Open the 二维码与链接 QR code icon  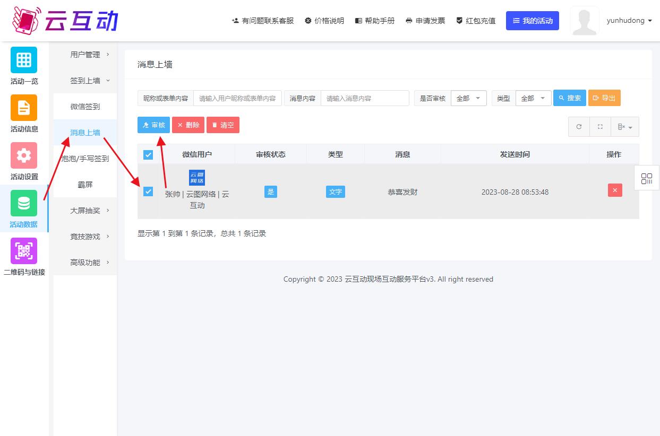pyautogui.click(x=24, y=251)
